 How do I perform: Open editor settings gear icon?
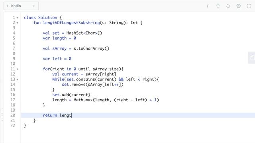pos(239,6)
